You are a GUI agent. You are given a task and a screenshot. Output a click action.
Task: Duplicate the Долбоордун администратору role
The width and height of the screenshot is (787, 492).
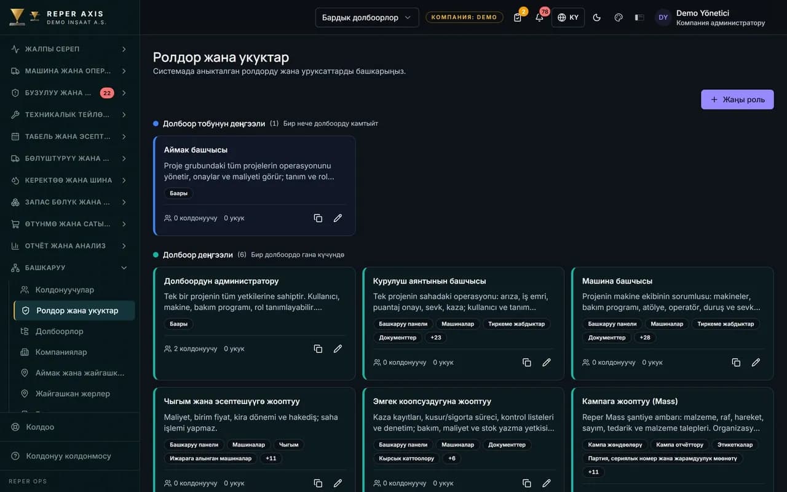tap(318, 349)
